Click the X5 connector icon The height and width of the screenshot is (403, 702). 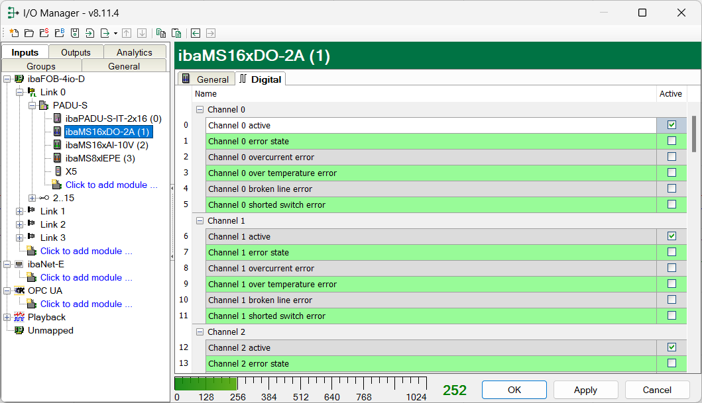point(58,171)
